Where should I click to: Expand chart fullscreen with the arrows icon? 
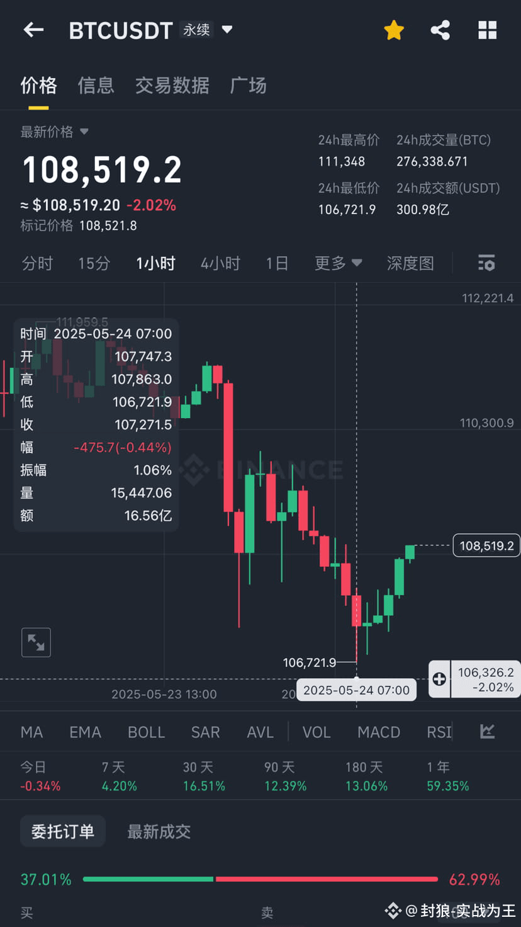point(36,642)
